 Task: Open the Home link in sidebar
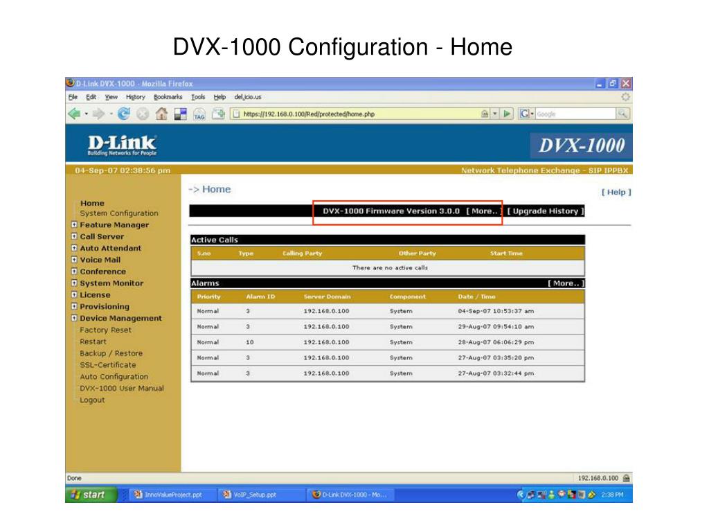click(92, 204)
